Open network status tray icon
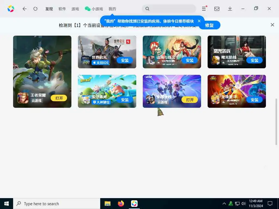Image resolution: width=279 pixels, height=209 pixels. point(237,204)
